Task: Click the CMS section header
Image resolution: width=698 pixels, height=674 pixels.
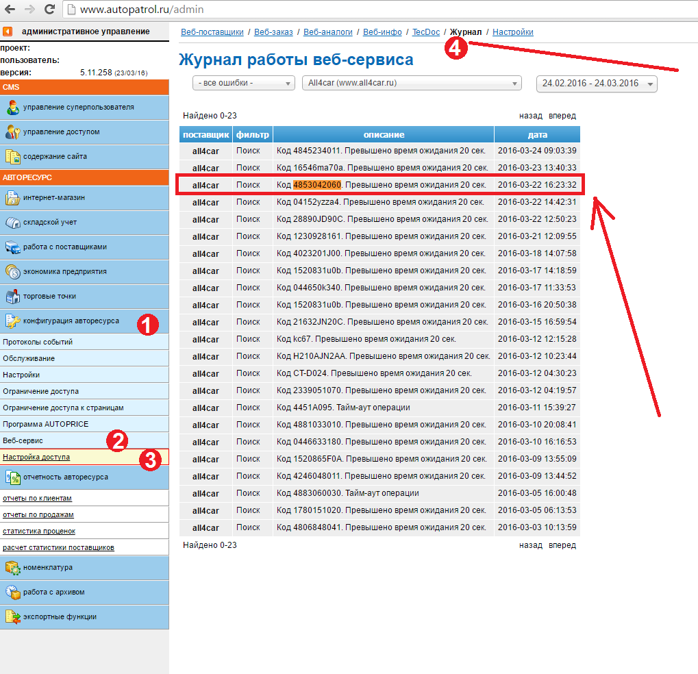Action: coord(84,87)
